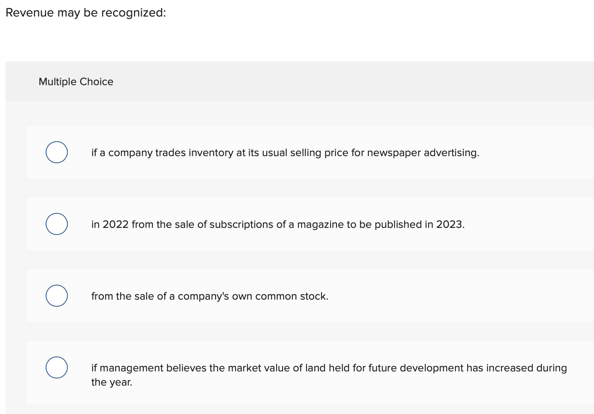Choose the magazine subscriptions radio button
The height and width of the screenshot is (414, 594).
pos(56,224)
